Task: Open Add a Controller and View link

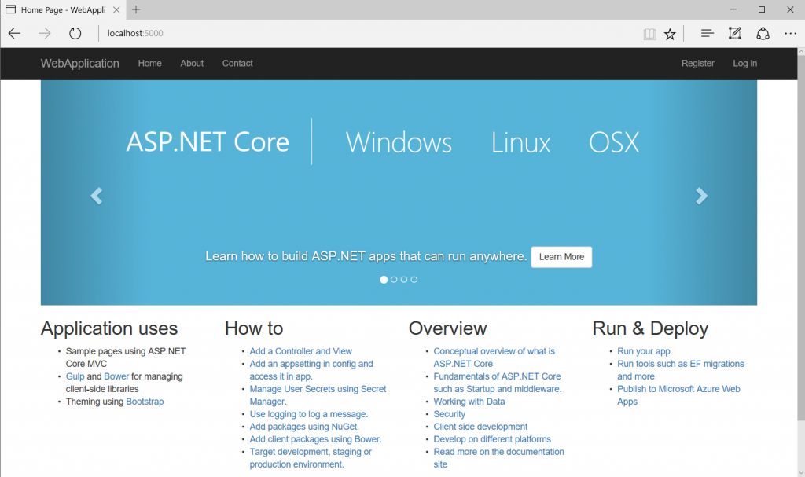Action: tap(301, 351)
